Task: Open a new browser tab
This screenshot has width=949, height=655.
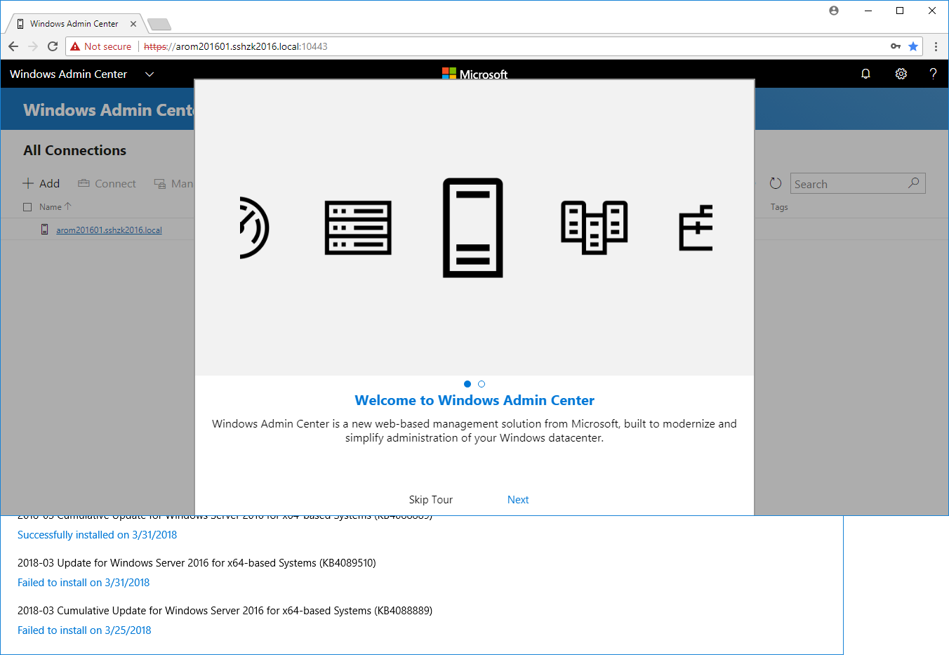Action: tap(159, 25)
